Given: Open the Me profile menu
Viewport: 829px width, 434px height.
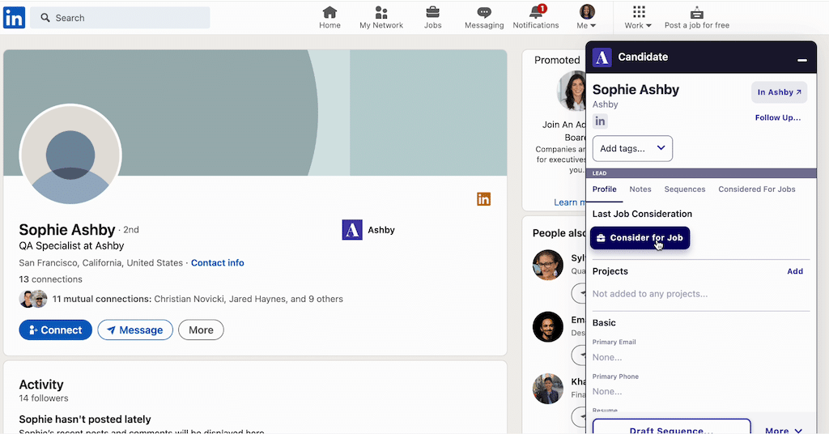Looking at the screenshot, I should pyautogui.click(x=586, y=18).
